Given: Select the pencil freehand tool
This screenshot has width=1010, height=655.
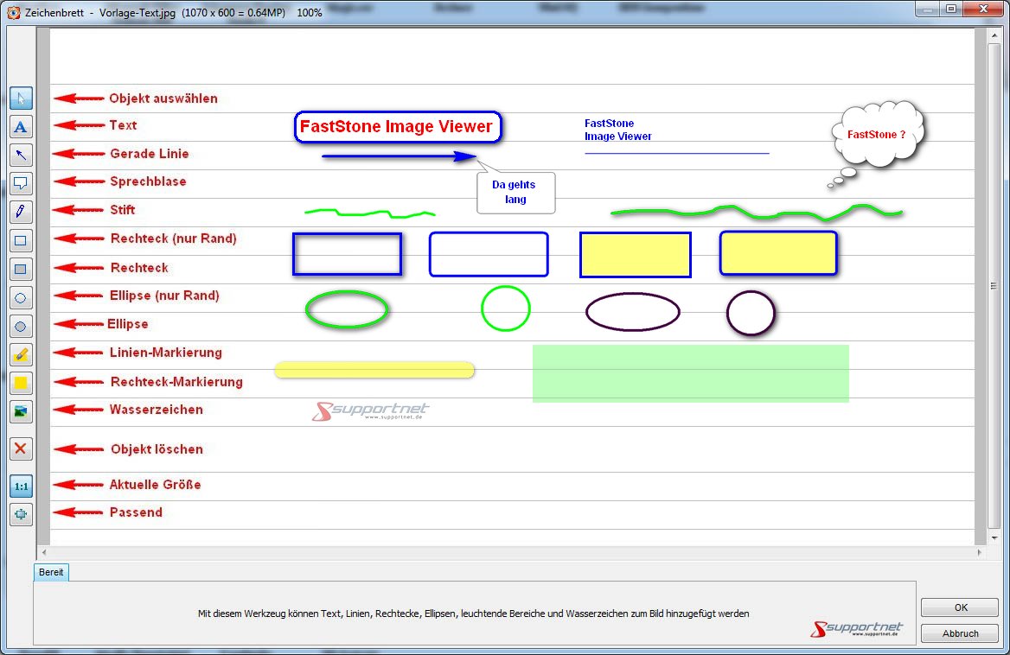Looking at the screenshot, I should (21, 212).
